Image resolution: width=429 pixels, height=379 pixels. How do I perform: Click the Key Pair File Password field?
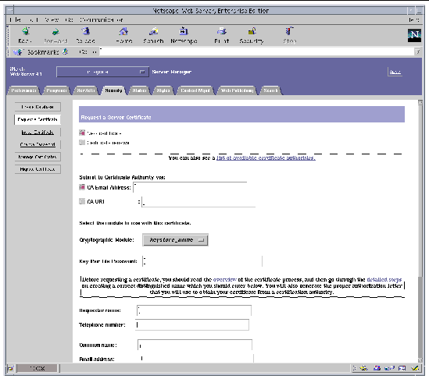tap(202, 261)
